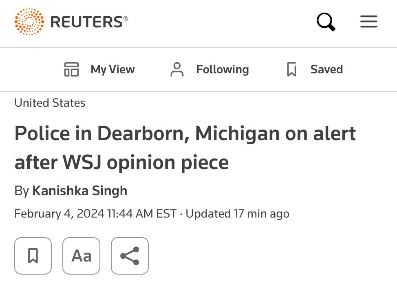This screenshot has height=286, width=397.
Task: Switch to the Following tab label
Action: (x=223, y=70)
